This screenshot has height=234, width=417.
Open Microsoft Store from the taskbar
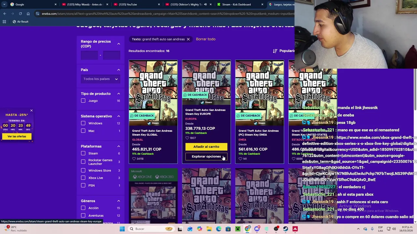click(228, 229)
